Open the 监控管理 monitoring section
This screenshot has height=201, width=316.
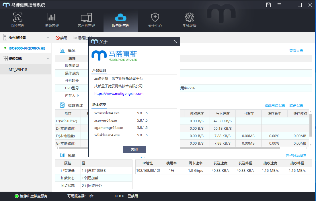(x=17, y=20)
